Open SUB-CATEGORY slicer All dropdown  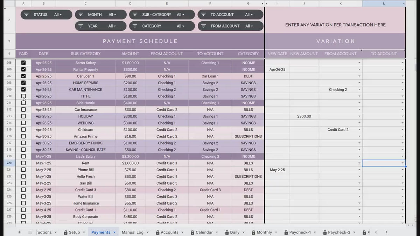point(181,15)
